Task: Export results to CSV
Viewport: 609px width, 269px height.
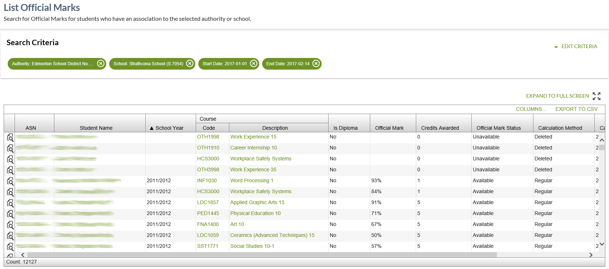Action: [576, 109]
